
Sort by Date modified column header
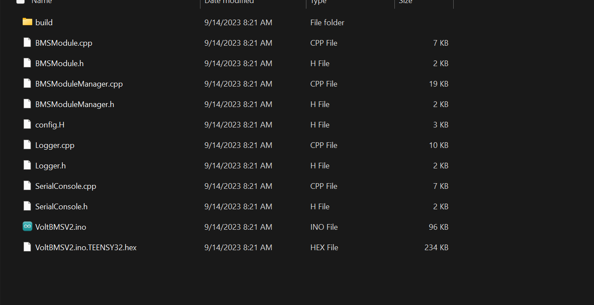(229, 2)
